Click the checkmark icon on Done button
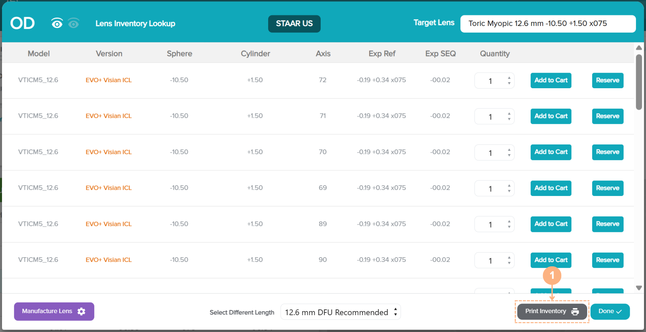The image size is (646, 332). pyautogui.click(x=619, y=312)
